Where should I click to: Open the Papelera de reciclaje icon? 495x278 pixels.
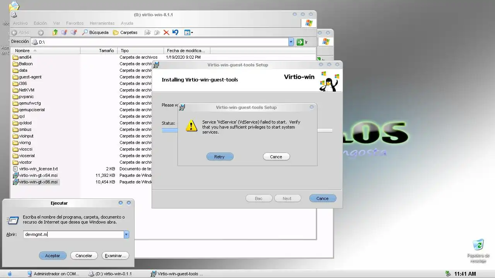click(x=478, y=251)
